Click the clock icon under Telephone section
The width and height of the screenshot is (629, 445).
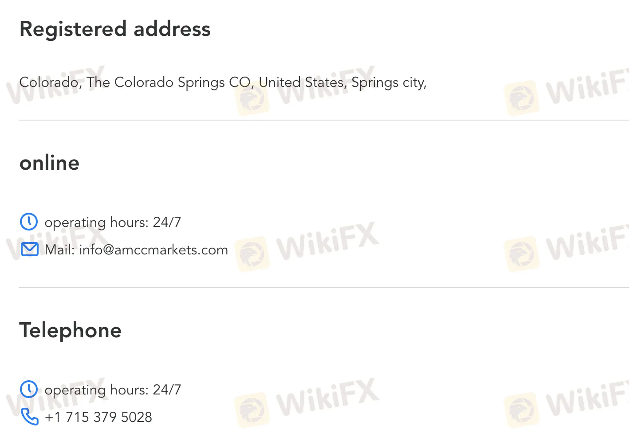29,389
